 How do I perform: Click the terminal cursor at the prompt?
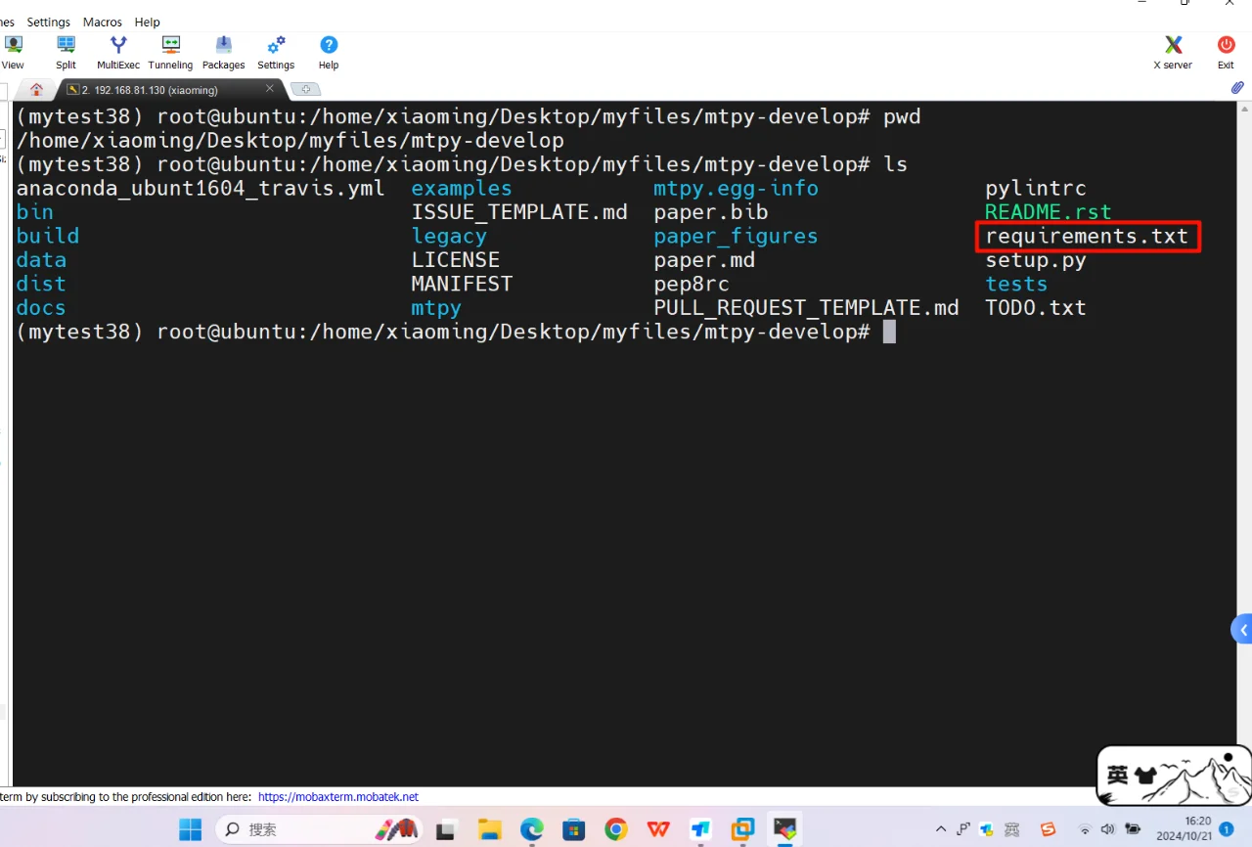point(889,332)
